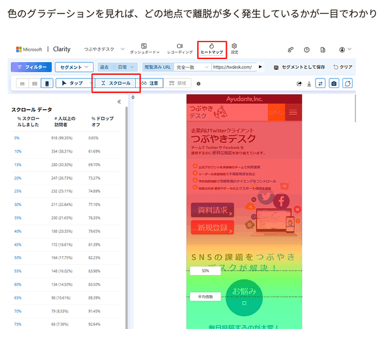
Task: Open the 完全一致 match type dropdown
Action: [192, 67]
